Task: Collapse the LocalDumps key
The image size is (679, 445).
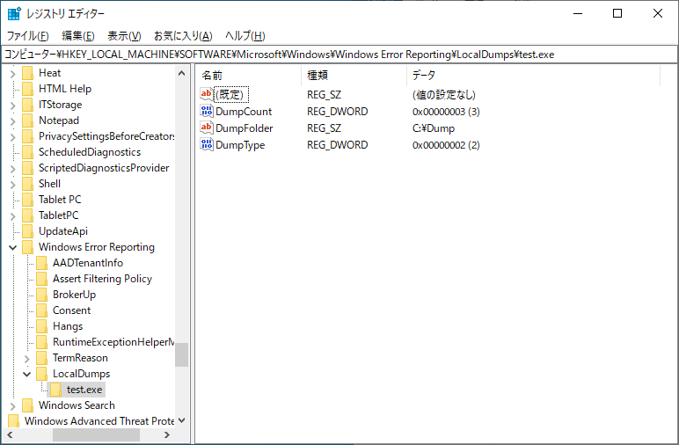Action: point(27,374)
